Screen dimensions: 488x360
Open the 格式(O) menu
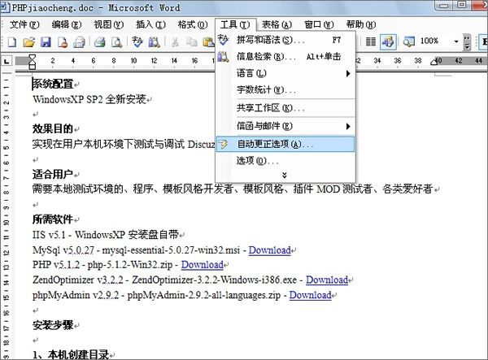(x=193, y=24)
